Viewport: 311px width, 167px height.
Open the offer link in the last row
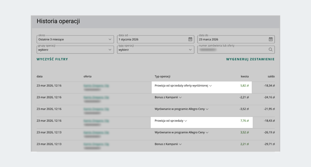[96, 144]
